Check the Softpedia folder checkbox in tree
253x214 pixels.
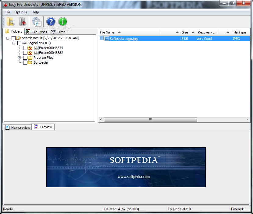pos(25,62)
